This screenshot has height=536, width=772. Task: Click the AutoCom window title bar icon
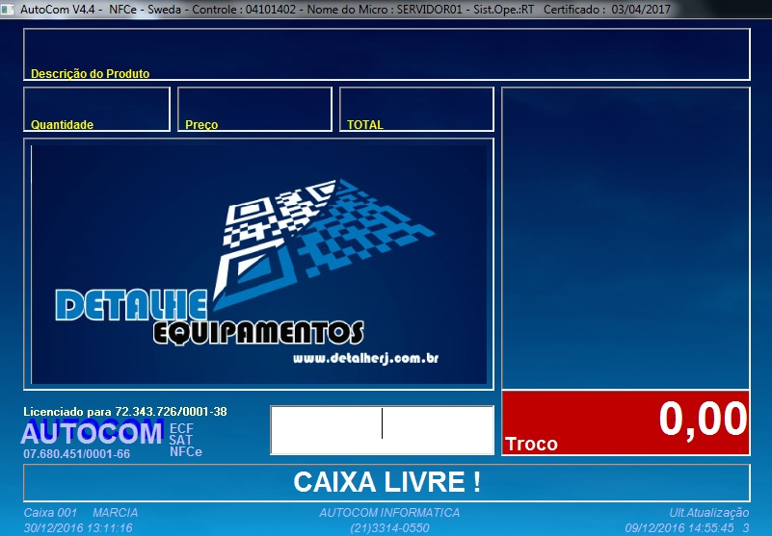7,9
